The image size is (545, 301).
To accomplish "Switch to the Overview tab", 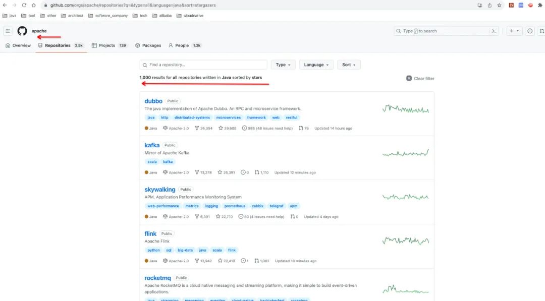I will pyautogui.click(x=18, y=45).
